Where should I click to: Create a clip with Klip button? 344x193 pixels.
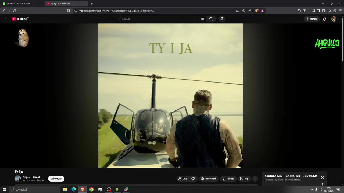[244, 179]
